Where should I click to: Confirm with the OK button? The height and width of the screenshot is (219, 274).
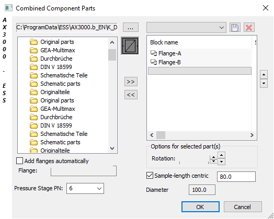click(200, 207)
